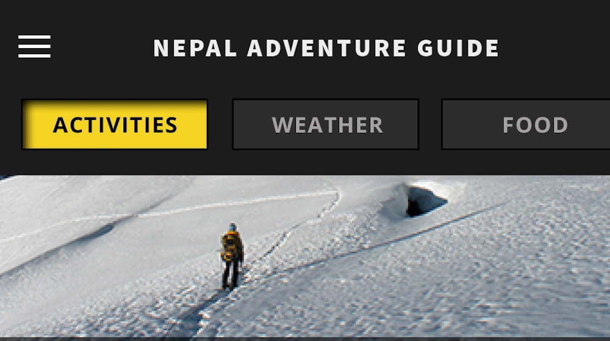The image size is (610, 341).
Task: Tap the three-line menu icon
Action: (x=34, y=46)
